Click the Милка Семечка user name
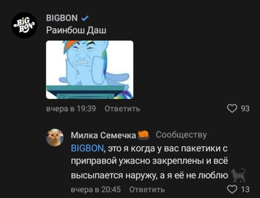The width and height of the screenshot is (260, 198). (x=103, y=135)
